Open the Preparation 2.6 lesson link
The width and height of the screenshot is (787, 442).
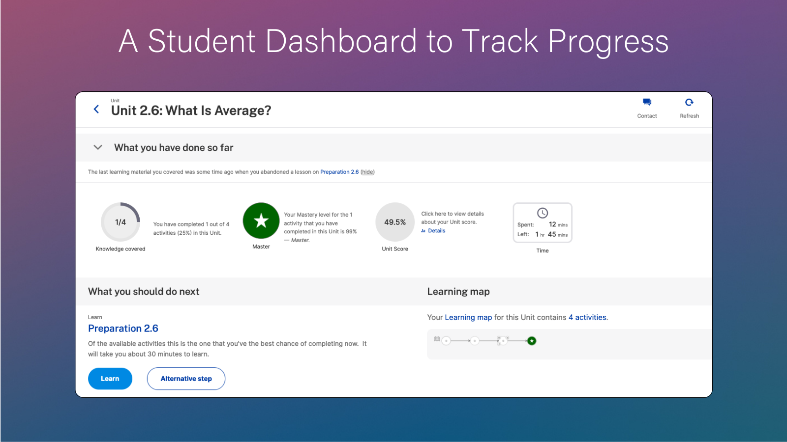point(123,328)
